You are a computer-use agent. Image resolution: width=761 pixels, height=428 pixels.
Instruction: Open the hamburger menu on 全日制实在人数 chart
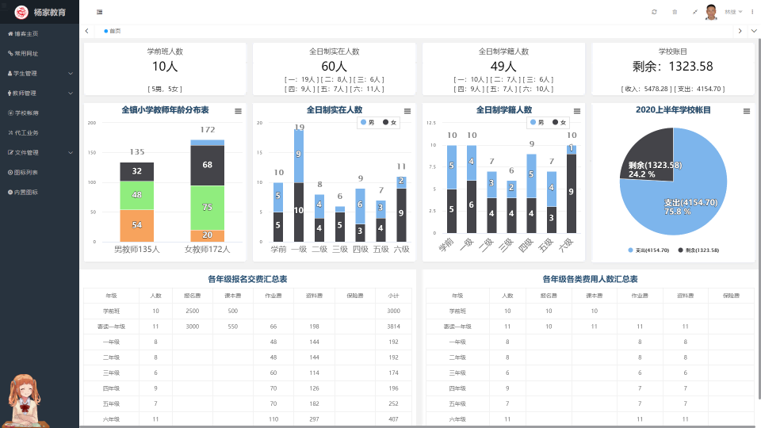pos(407,111)
